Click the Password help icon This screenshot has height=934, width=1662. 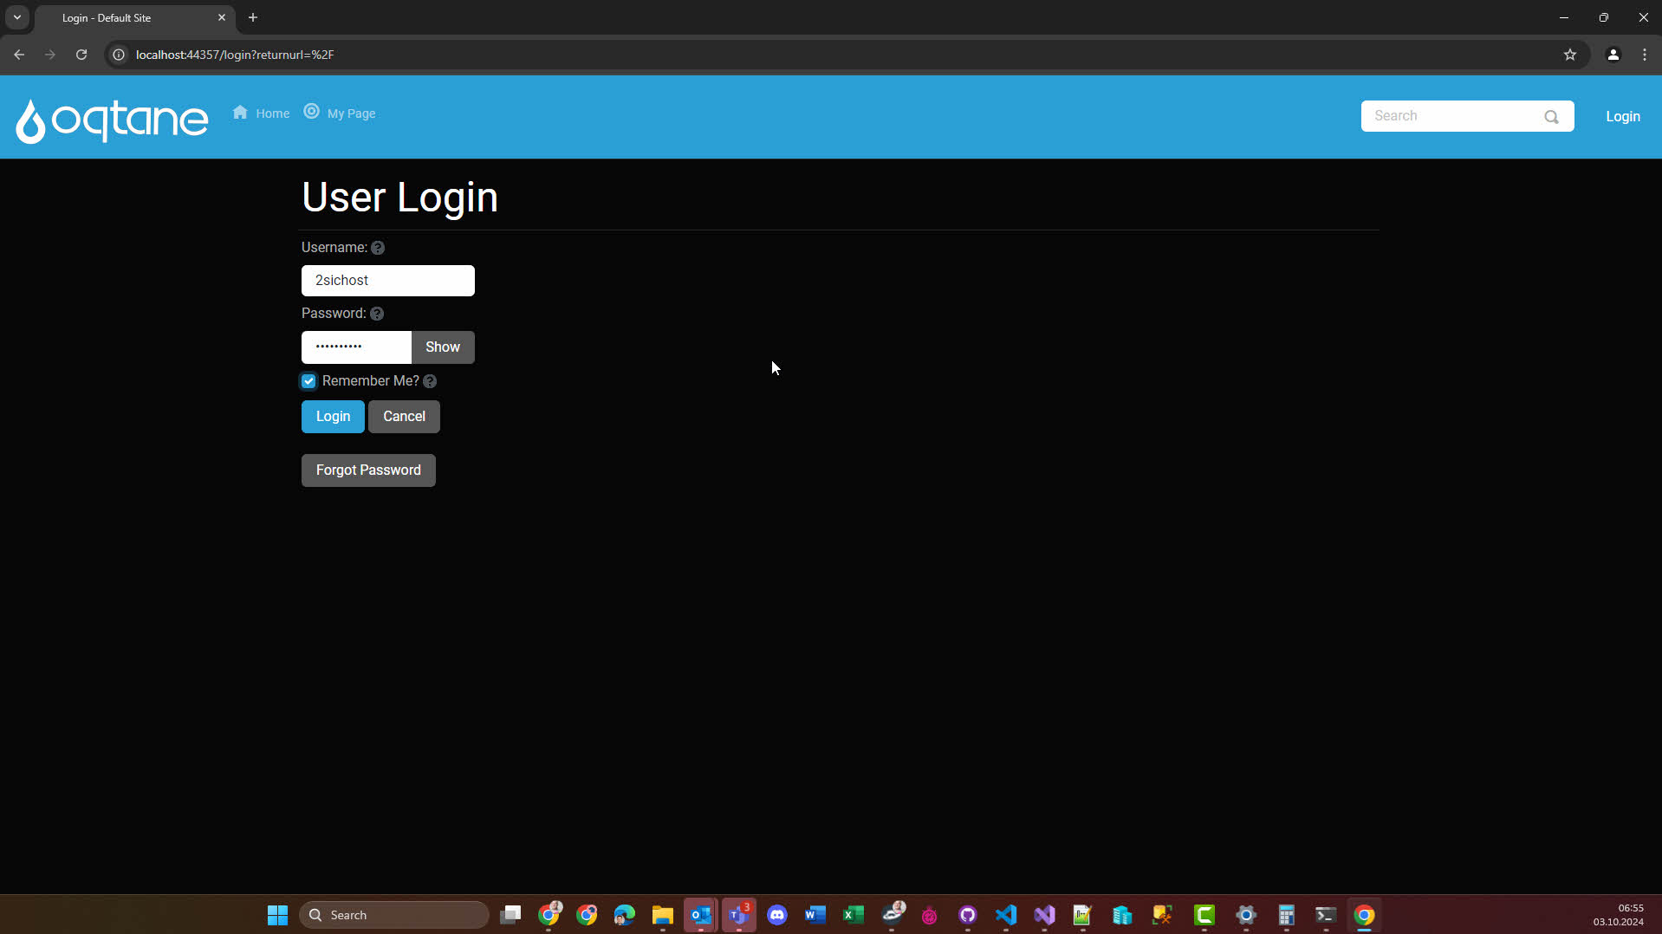click(x=377, y=314)
